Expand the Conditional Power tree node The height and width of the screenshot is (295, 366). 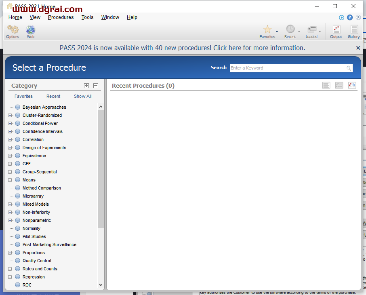pos(10,123)
